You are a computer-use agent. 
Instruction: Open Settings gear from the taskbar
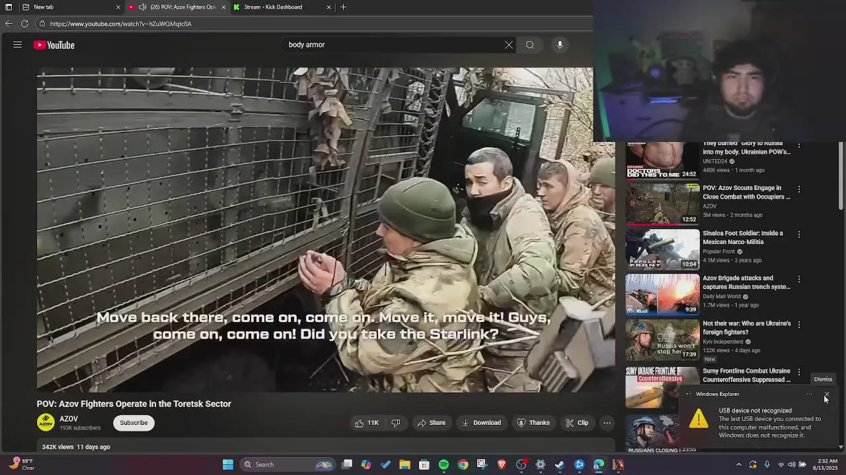541,464
